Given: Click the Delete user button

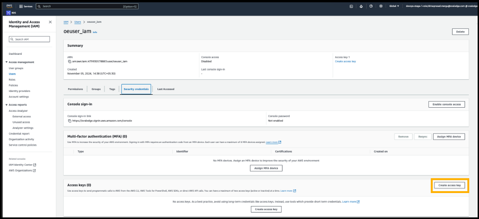Looking at the screenshot, I should pos(460,32).
